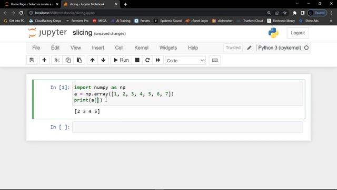The height and width of the screenshot is (190, 337).
Task: Click the Python logo icon
Action: pyautogui.click(x=273, y=33)
